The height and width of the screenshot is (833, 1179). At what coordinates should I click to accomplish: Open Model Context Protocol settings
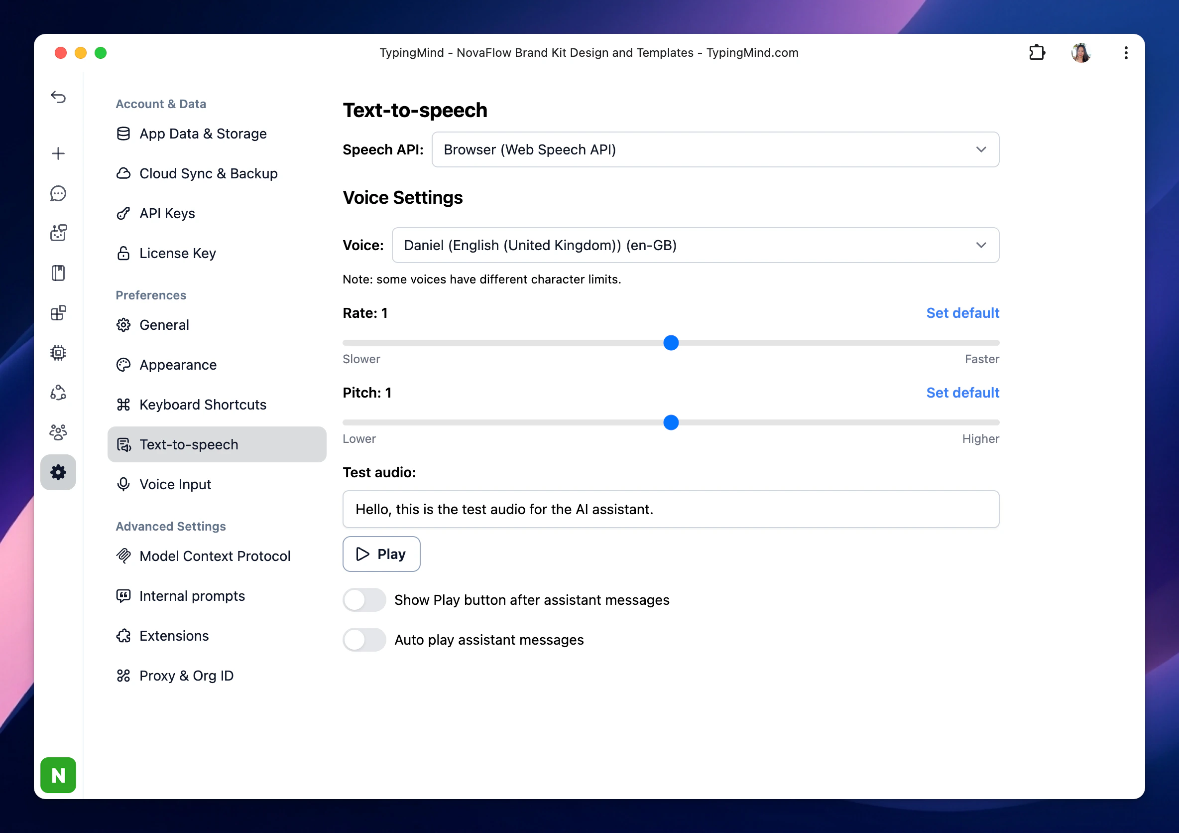pyautogui.click(x=217, y=556)
